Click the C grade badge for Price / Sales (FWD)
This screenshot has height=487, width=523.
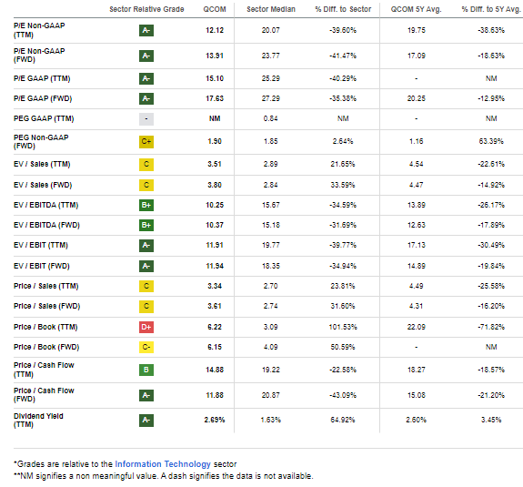tap(146, 306)
